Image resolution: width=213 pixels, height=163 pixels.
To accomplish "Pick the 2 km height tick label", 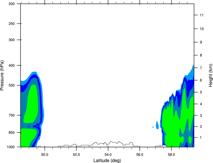I will 201,127.
